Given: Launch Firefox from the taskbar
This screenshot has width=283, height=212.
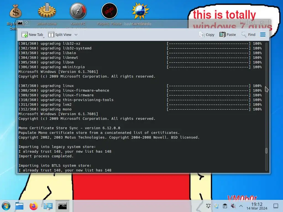Looking at the screenshot, I should [x=33, y=206].
